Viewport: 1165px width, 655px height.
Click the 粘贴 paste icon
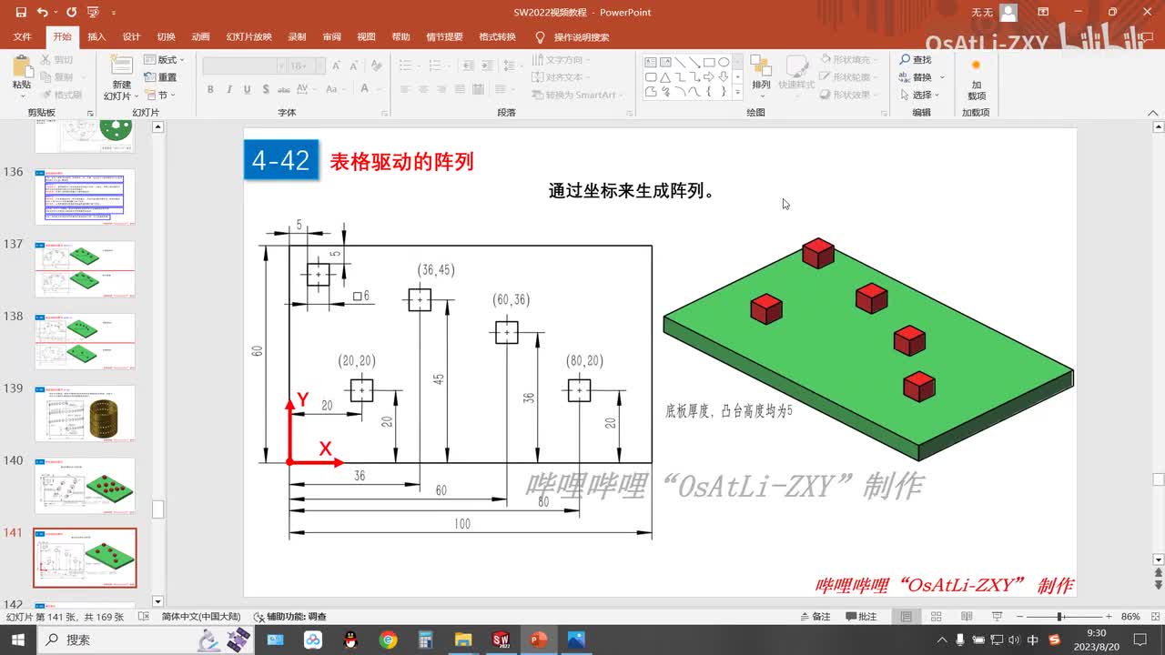point(22,65)
